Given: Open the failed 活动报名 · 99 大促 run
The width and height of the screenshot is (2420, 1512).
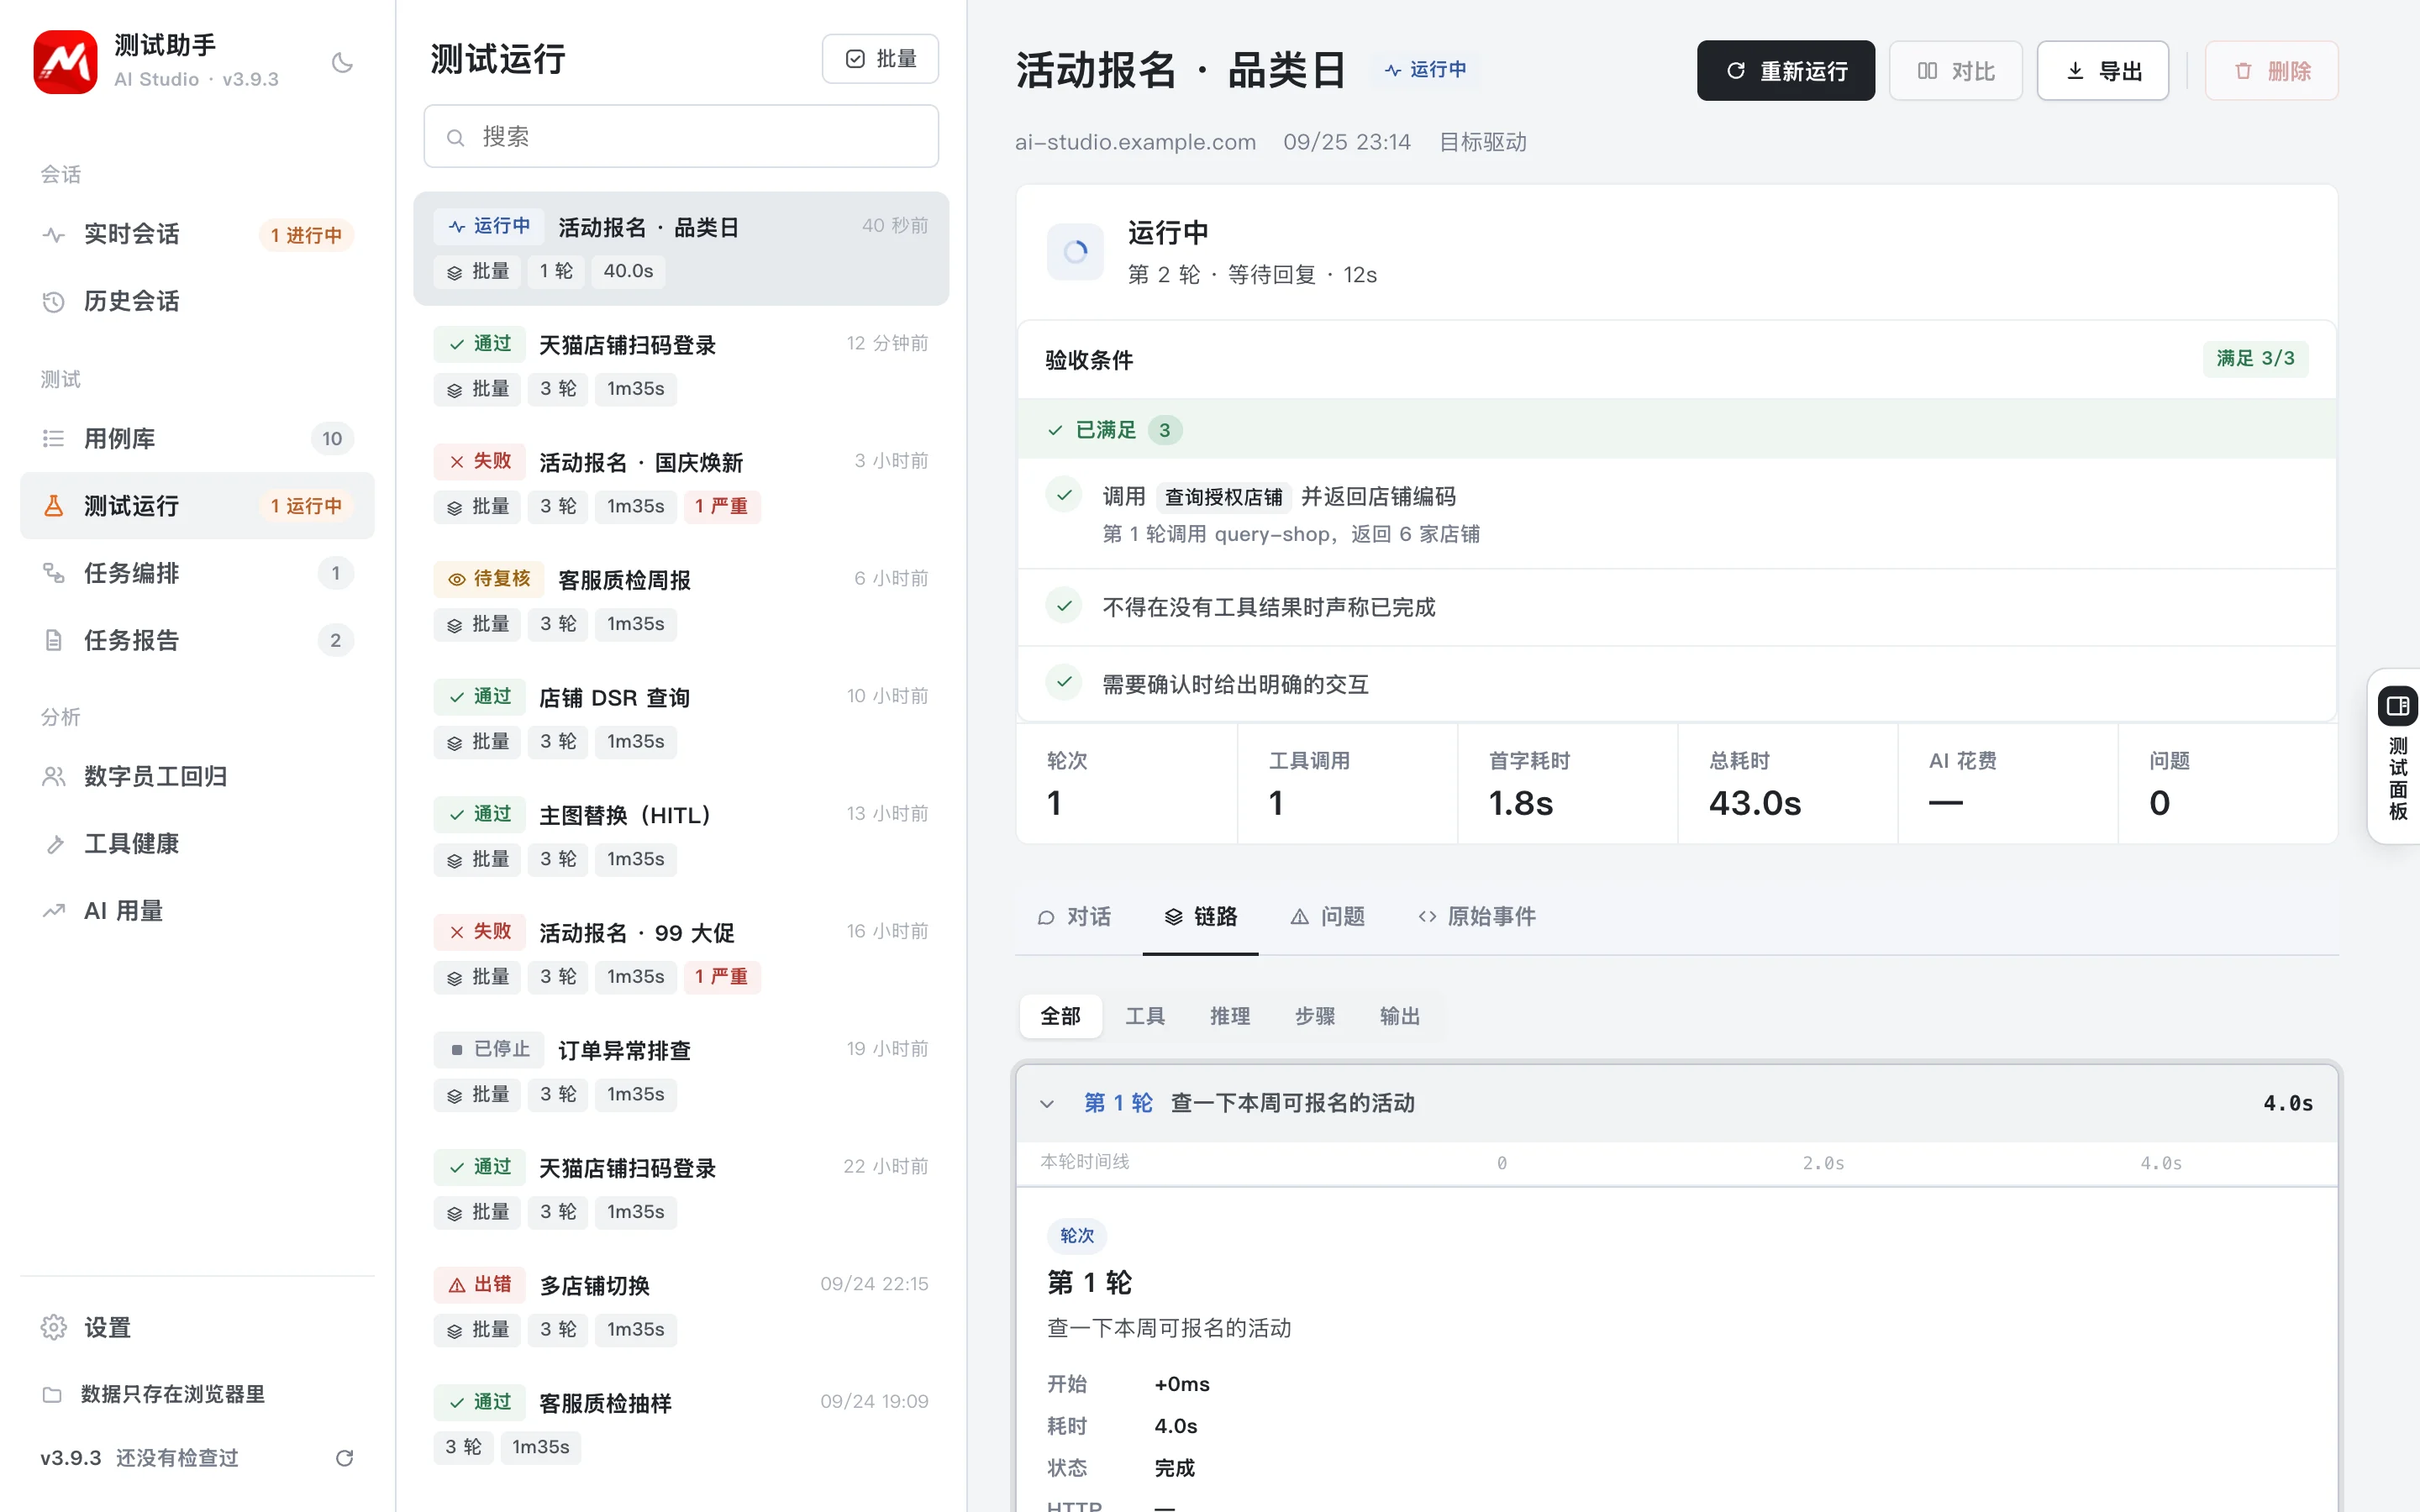Looking at the screenshot, I should 681,954.
